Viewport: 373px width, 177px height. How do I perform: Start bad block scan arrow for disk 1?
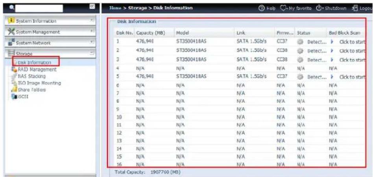coord(332,42)
